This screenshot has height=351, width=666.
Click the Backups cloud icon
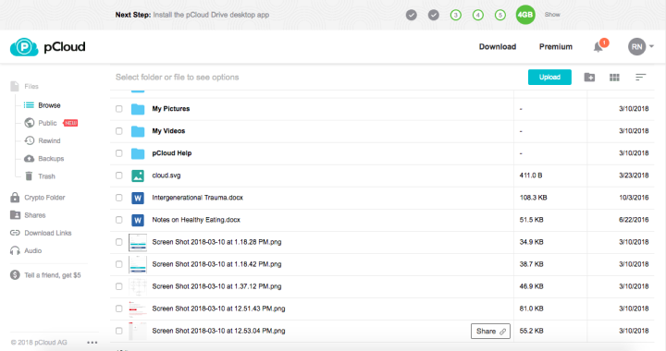[30, 159]
